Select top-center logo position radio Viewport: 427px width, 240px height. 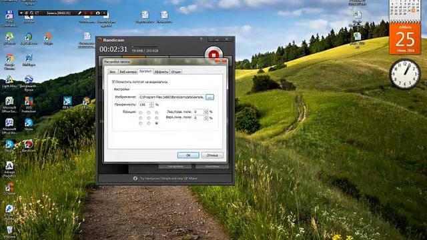click(149, 113)
